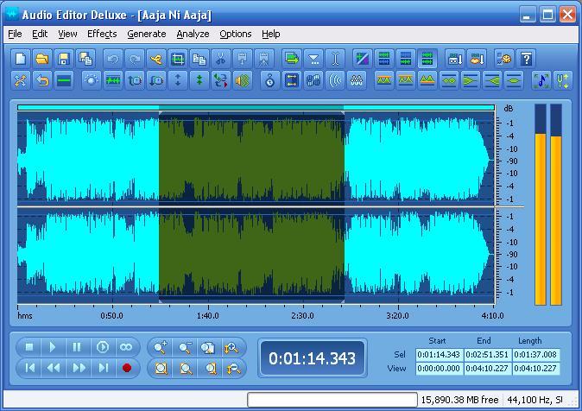The image size is (582, 411).
Task: Select the I-beam cursor tool
Action: [335, 59]
